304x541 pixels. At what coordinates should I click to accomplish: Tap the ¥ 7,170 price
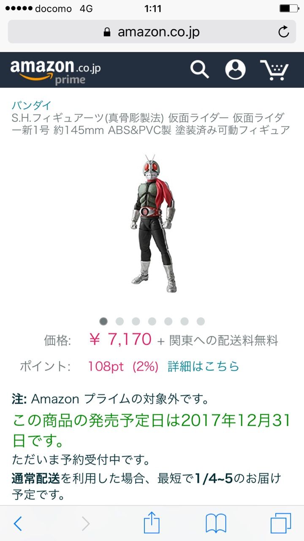[120, 339]
